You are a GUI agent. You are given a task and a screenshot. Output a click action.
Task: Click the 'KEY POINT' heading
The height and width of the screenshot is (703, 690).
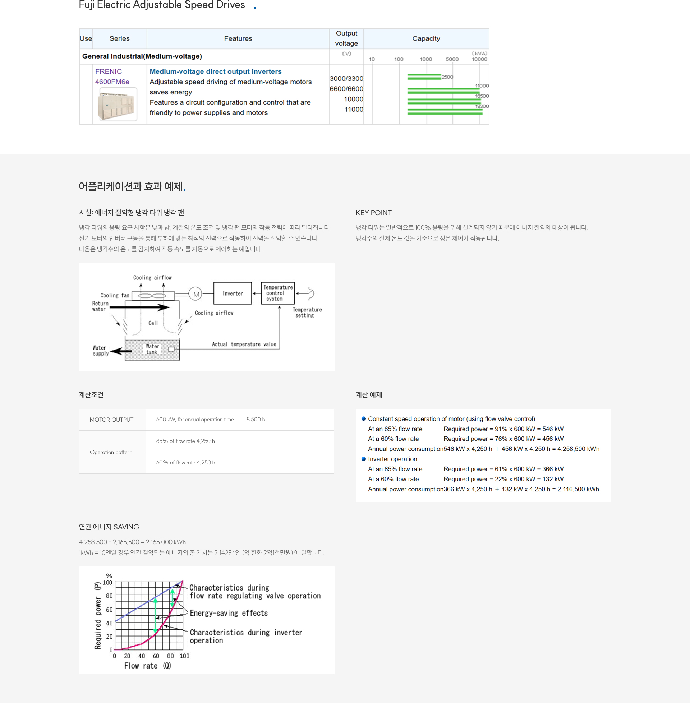[x=374, y=213]
